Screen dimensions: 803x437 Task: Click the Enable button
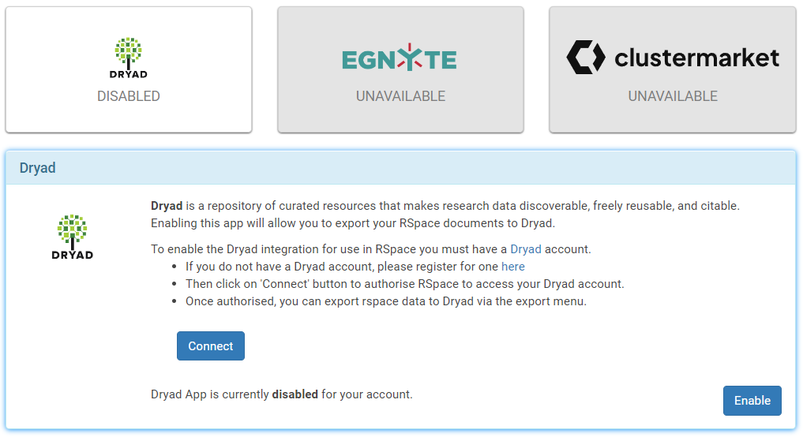[x=752, y=401]
